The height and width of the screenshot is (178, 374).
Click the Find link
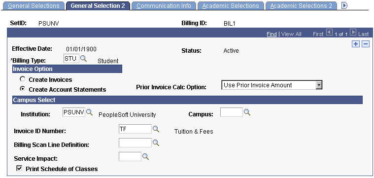pyautogui.click(x=272, y=34)
